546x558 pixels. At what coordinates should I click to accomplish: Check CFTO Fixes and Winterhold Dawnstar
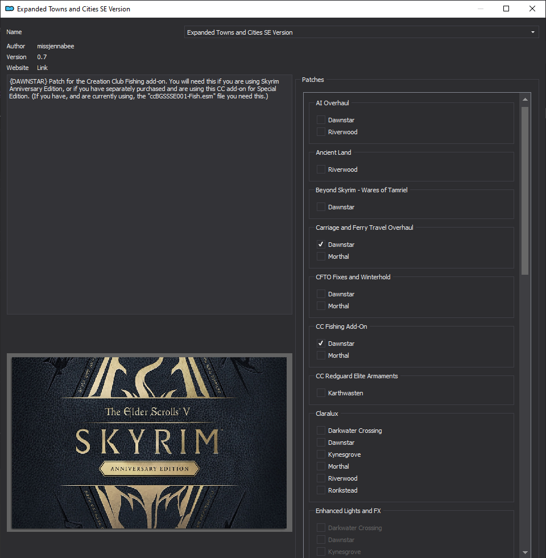(x=321, y=294)
